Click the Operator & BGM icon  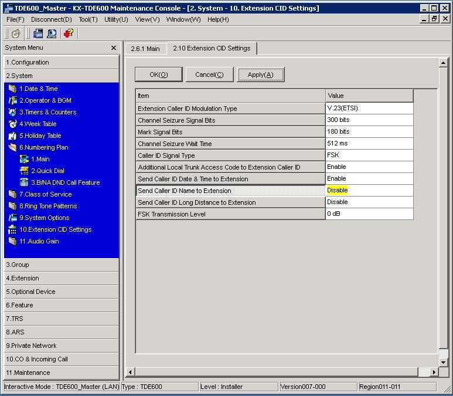point(12,100)
